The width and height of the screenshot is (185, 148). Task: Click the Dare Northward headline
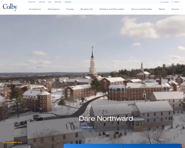(x=106, y=118)
